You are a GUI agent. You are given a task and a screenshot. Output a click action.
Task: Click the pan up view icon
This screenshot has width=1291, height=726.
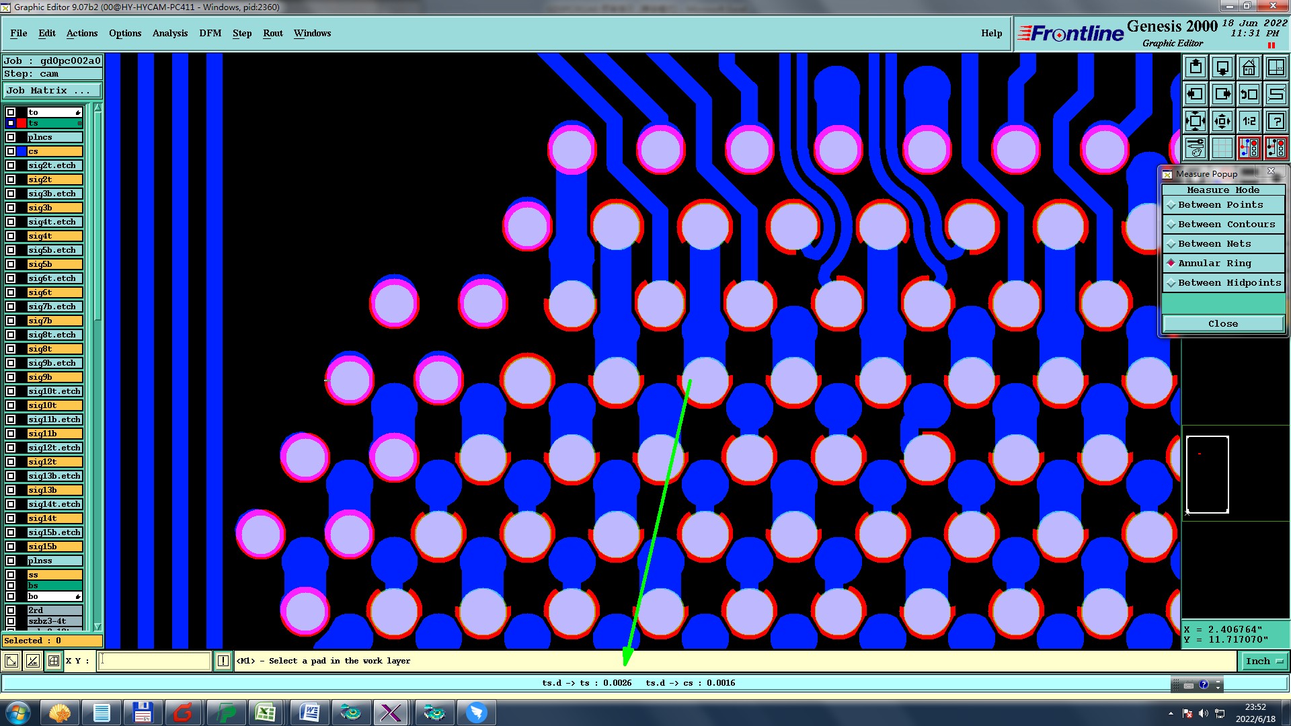click(x=1196, y=67)
